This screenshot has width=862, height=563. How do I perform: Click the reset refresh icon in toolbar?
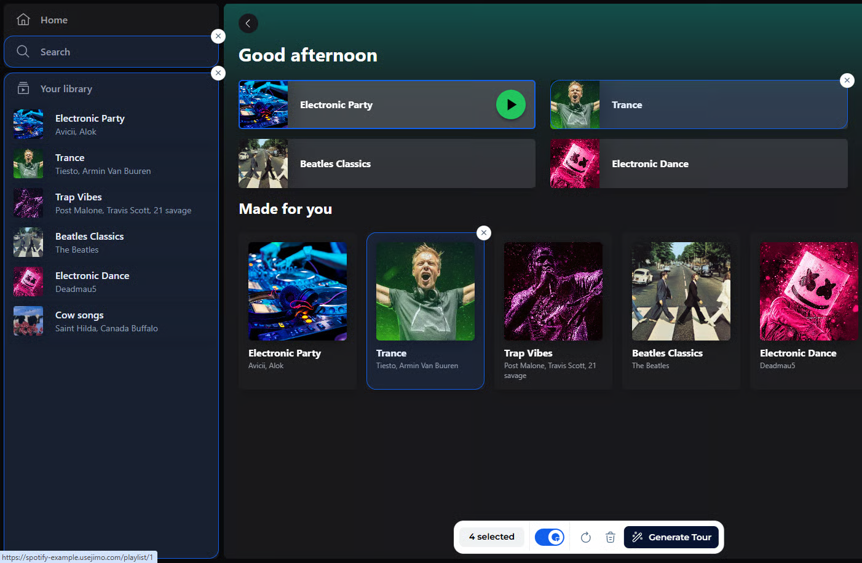coord(585,537)
